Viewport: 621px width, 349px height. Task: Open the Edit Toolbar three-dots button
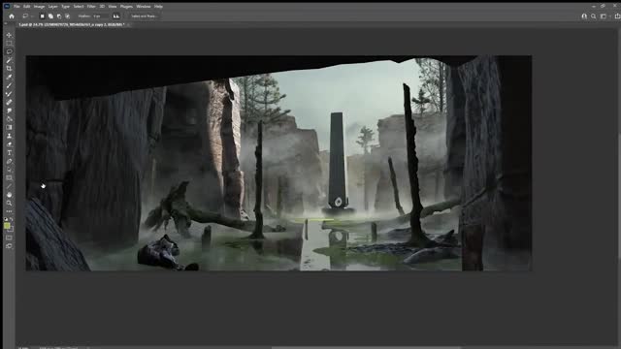[9, 211]
